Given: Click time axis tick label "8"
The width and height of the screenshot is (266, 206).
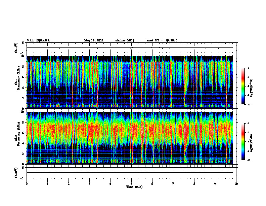Looking at the screenshot, I should point(194,184).
